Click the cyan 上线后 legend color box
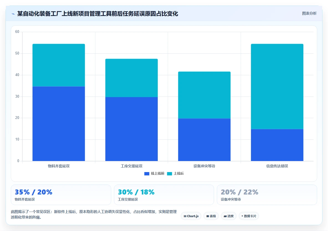This screenshot has width=328, height=231. [169, 174]
